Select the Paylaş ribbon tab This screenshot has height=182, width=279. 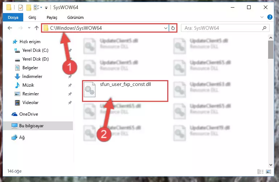coord(52,17)
